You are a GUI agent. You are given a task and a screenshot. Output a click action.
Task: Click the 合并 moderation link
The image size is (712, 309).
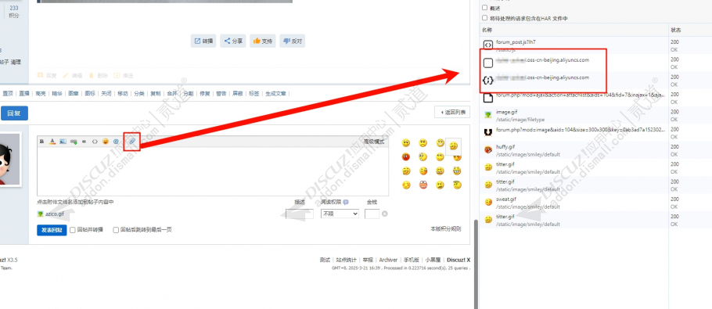(x=171, y=93)
